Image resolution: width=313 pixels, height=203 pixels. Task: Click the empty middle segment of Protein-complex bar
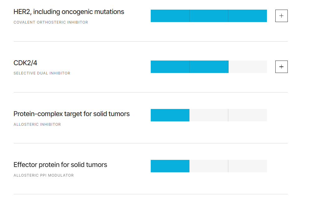[209, 115]
